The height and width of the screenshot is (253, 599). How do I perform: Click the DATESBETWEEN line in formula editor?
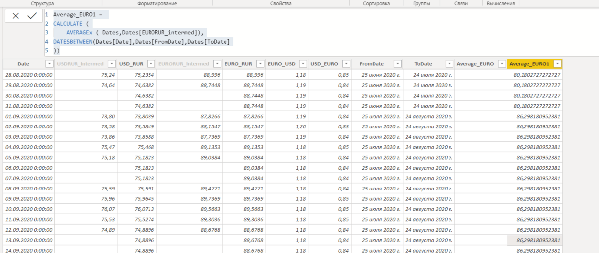click(142, 42)
